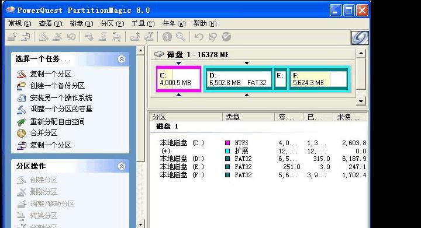The width and height of the screenshot is (421, 228).
Task: Open the 查看(V) menu
Action: pyautogui.click(x=50, y=23)
